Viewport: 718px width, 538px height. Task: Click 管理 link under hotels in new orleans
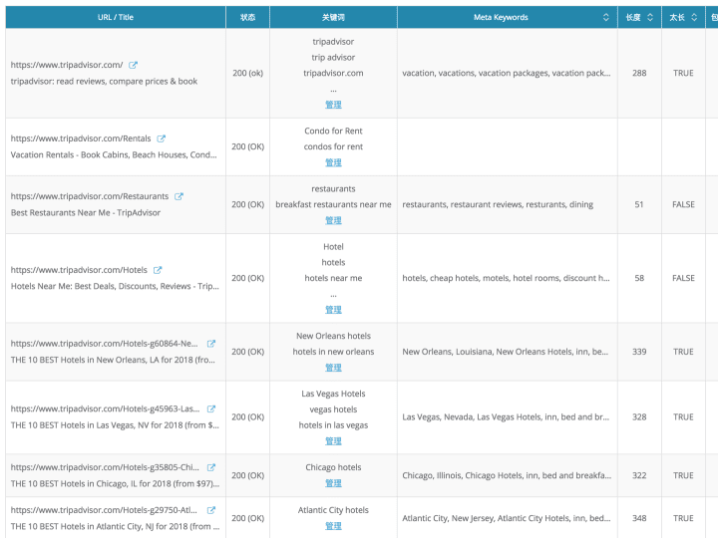(333, 368)
